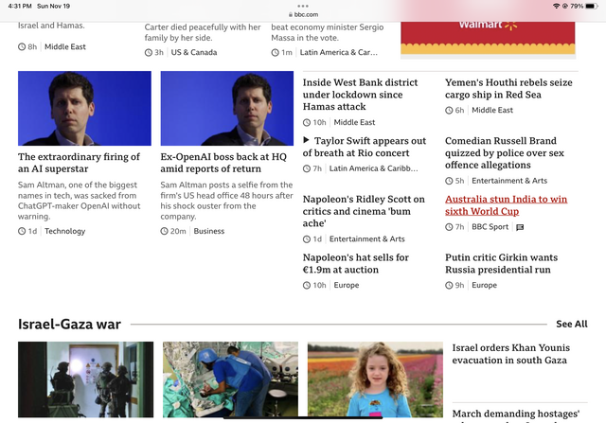This screenshot has width=606, height=423.
Task: Tap the comments icon beside BBC Sport
Action: [520, 227]
